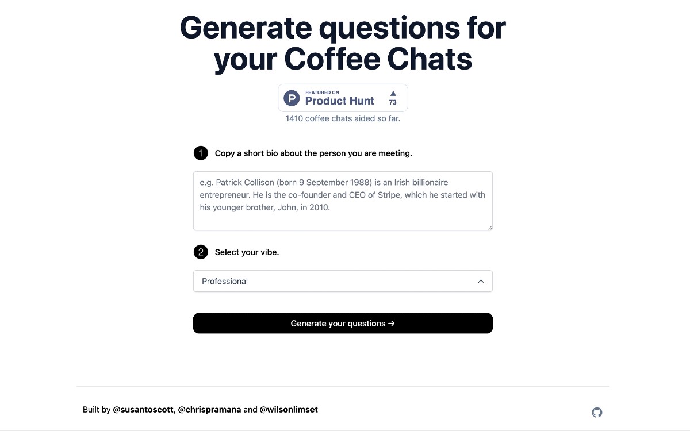
Task: Click inside the bio text area
Action: point(343,200)
